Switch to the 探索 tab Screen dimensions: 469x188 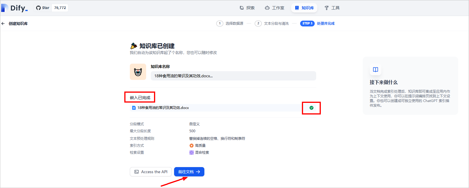click(x=247, y=8)
